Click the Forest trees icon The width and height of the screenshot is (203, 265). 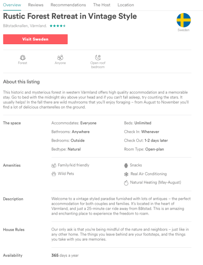point(23,57)
